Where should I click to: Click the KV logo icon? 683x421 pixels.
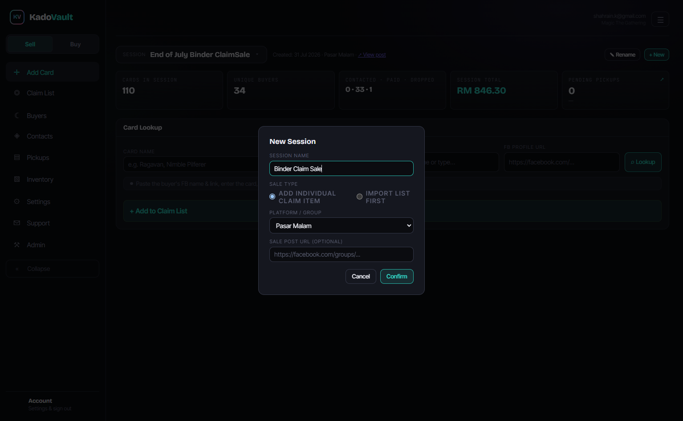pos(17,17)
